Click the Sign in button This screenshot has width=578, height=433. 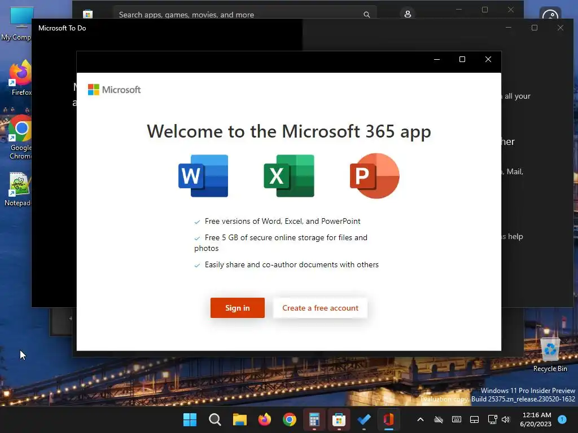(238, 308)
